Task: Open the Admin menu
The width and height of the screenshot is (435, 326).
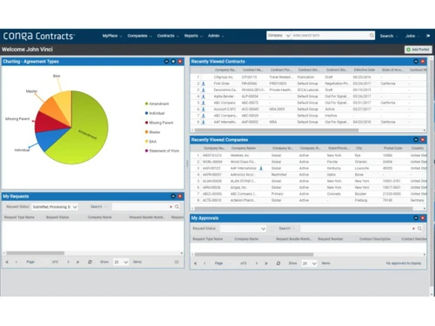Action: click(x=216, y=36)
